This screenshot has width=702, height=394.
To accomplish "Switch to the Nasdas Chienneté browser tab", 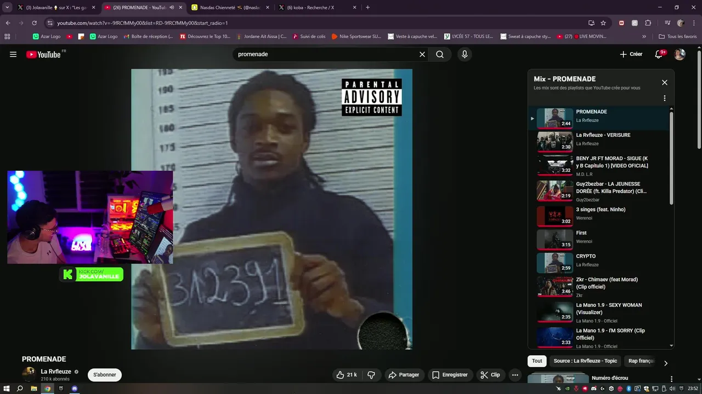I will [x=230, y=8].
